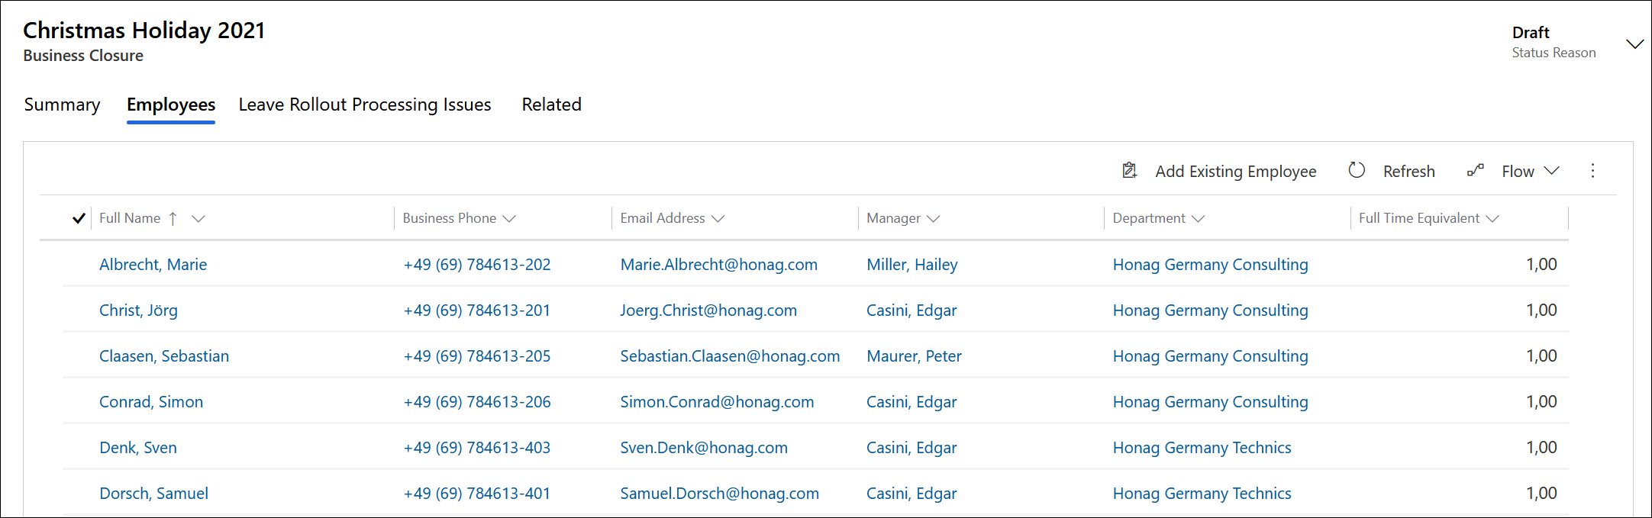
Task: Click the Refresh circular arrow icon
Action: coord(1357,171)
